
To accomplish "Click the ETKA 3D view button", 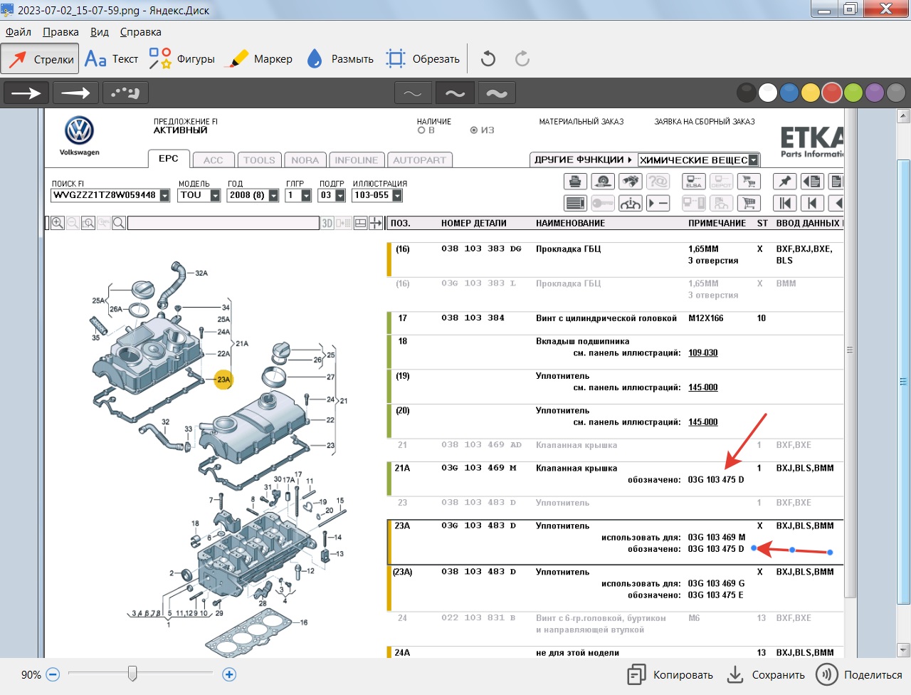I will tap(327, 223).
